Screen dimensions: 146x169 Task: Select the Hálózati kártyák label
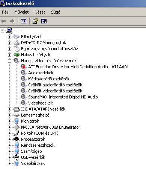tap(36, 55)
